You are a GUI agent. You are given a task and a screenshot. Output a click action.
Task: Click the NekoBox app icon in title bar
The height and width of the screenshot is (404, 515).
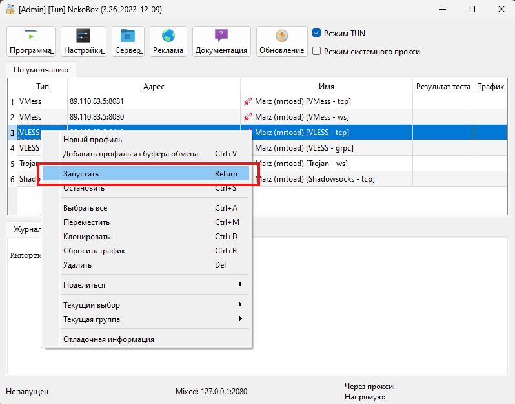[x=10, y=10]
